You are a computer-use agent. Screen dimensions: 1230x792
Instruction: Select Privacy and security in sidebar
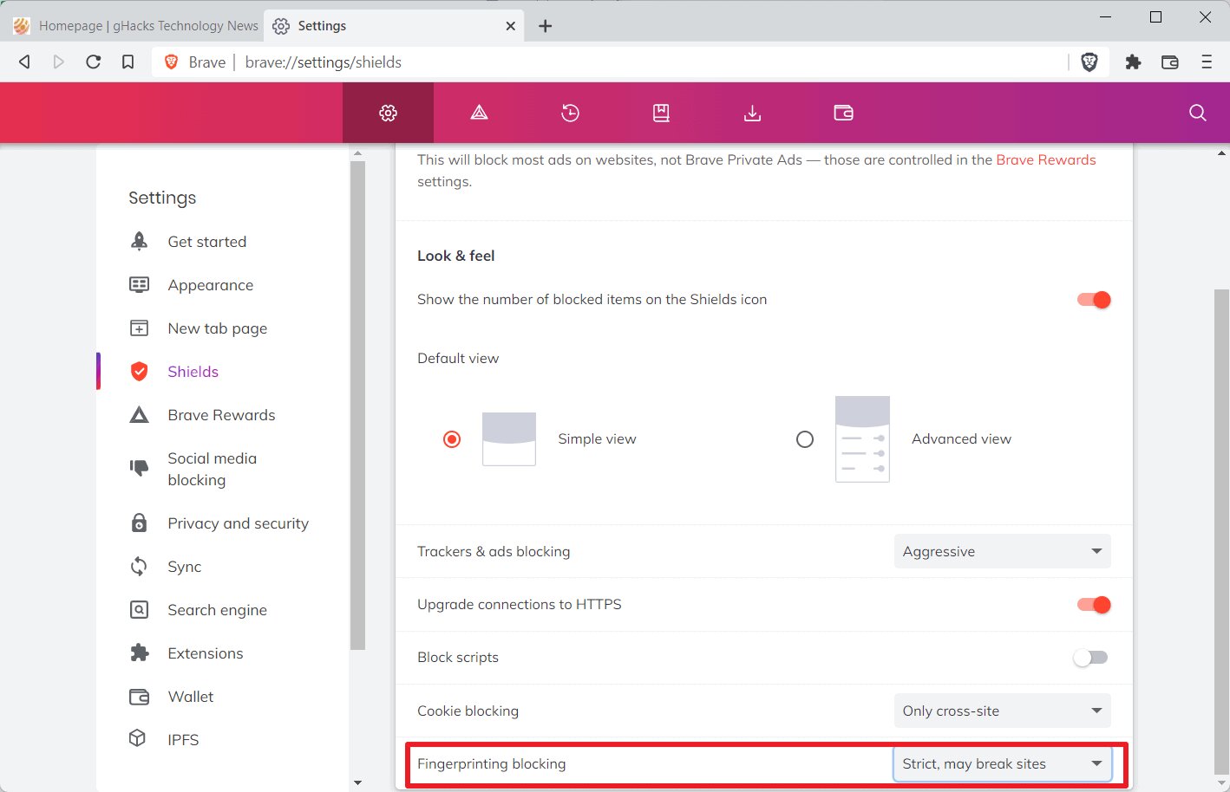point(238,523)
